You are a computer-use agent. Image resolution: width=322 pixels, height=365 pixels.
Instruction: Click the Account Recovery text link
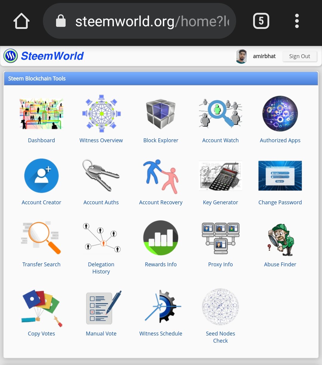click(161, 202)
